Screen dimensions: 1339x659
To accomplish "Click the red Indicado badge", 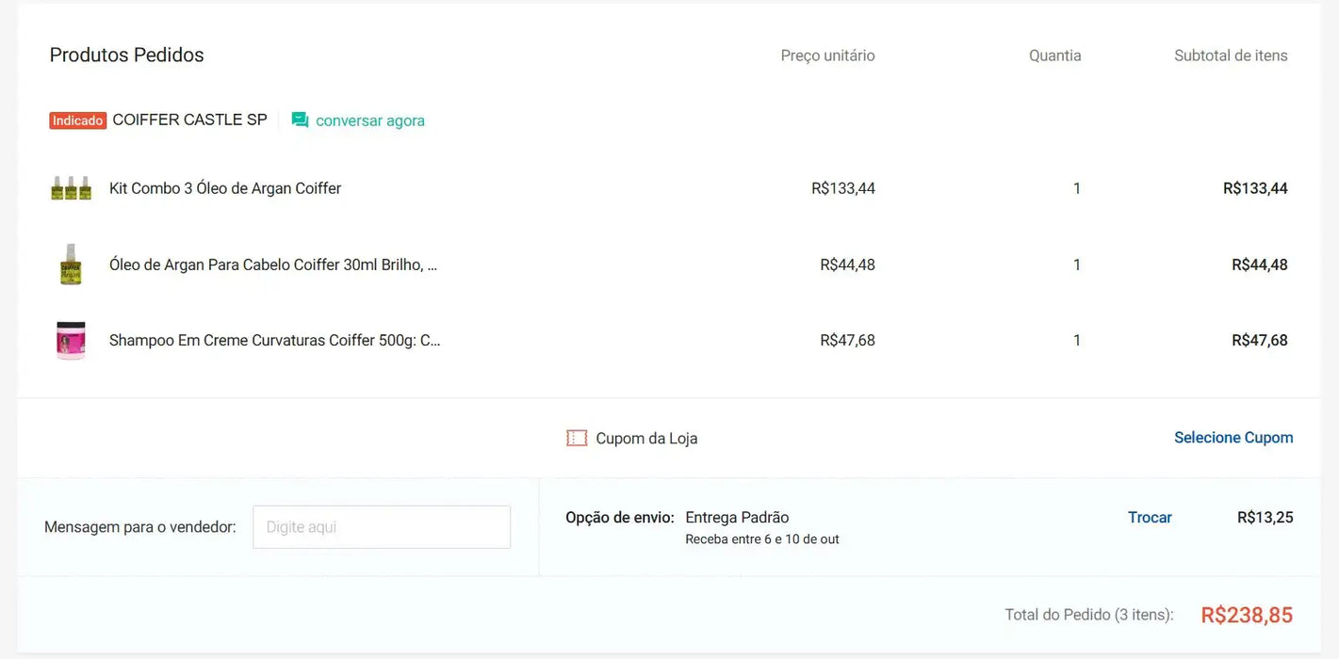I will (77, 120).
